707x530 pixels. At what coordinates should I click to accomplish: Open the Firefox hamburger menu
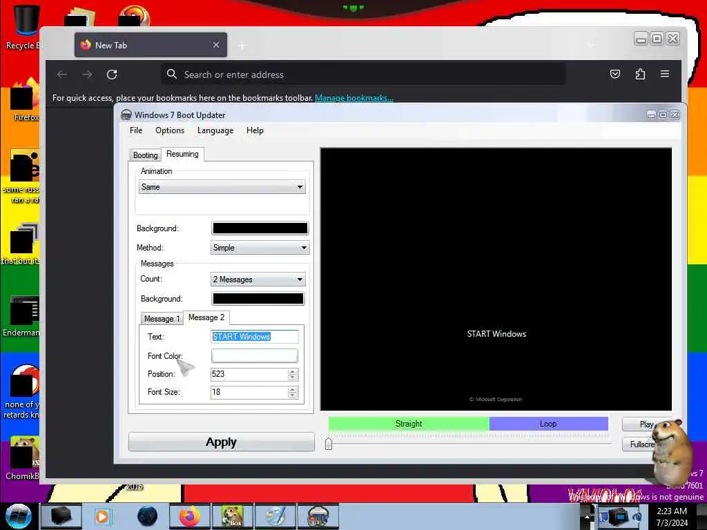[x=665, y=74]
